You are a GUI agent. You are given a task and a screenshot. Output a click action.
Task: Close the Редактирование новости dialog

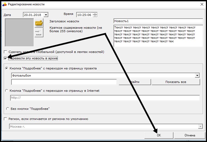tap(201, 4)
